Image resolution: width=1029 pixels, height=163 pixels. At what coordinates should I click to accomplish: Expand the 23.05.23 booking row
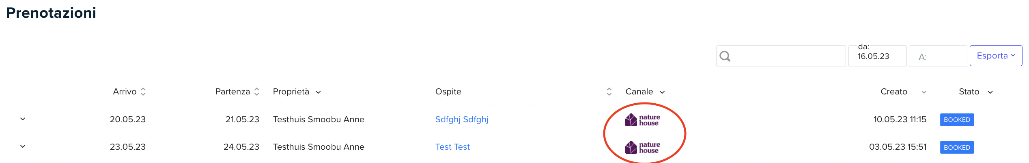[x=23, y=146]
